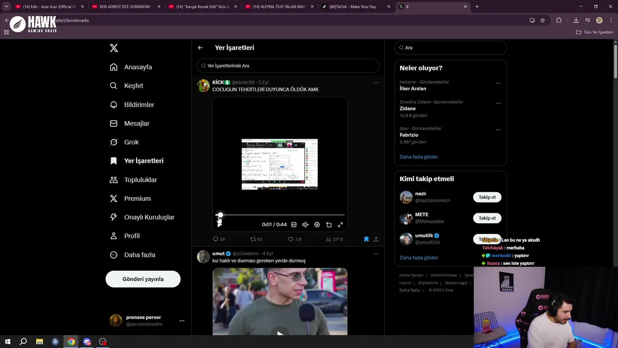This screenshot has height=348, width=618.
Task: Open Gizlilik Politikası footer link
Action: pyautogui.click(x=444, y=275)
